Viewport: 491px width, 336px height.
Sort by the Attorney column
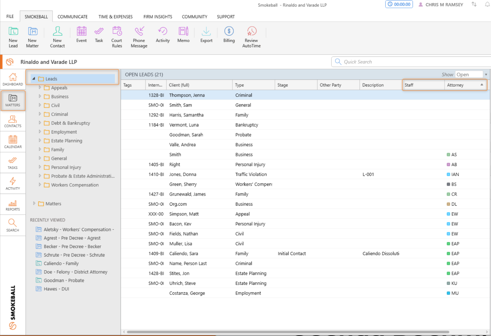pos(466,85)
